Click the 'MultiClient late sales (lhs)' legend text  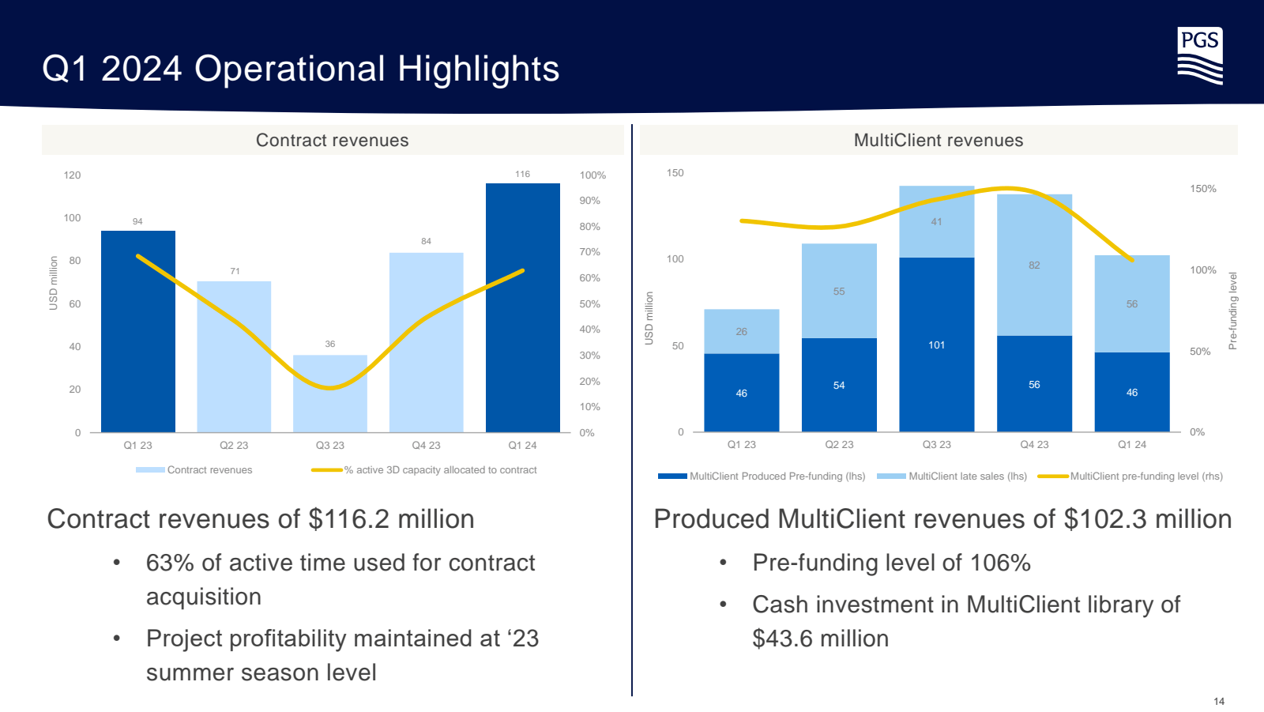(968, 477)
